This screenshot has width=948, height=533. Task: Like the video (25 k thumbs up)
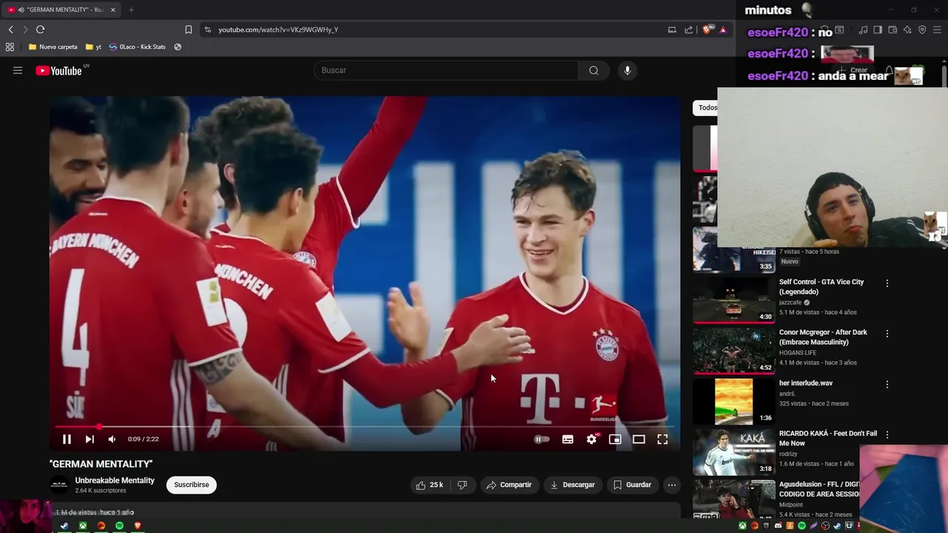point(430,485)
